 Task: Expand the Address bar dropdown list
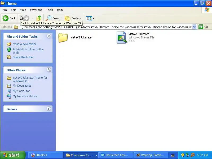pos(194,27)
